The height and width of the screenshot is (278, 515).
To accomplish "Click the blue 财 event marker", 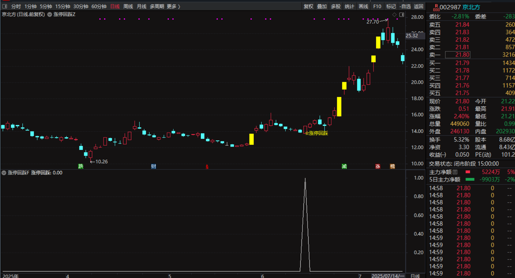I will [x=153, y=166].
